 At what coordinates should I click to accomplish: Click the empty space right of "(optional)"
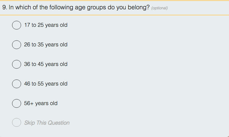coord(199,8)
